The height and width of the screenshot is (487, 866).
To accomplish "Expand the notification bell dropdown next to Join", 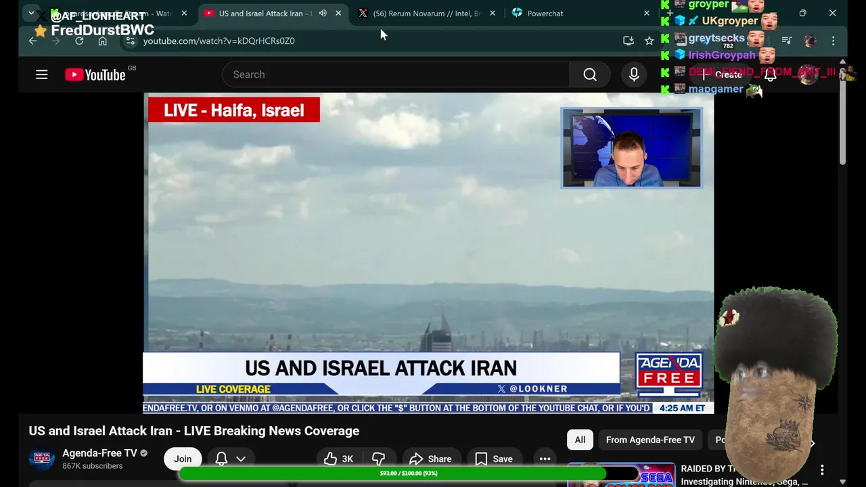I will [x=241, y=459].
